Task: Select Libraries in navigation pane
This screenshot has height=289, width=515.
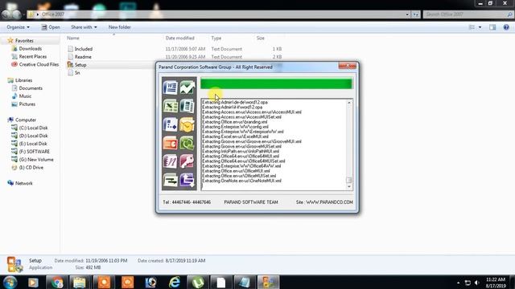Action: tap(20, 80)
